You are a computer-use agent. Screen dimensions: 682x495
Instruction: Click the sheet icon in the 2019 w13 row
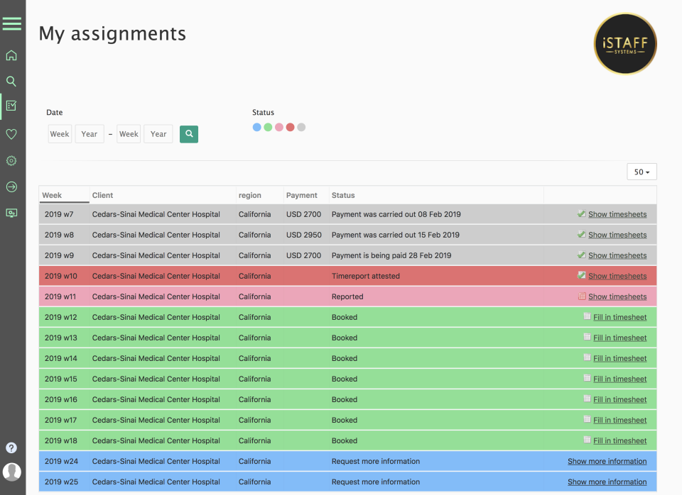point(587,337)
